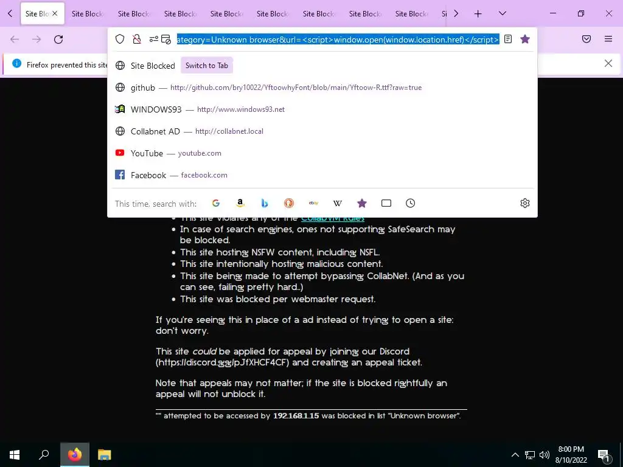The height and width of the screenshot is (467, 623).
Task: Search this time with DuckDuckGo
Action: [289, 203]
